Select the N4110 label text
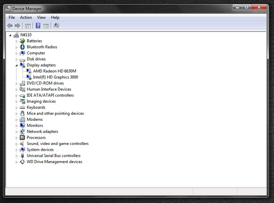This screenshot has height=203, width=274. coord(26,35)
